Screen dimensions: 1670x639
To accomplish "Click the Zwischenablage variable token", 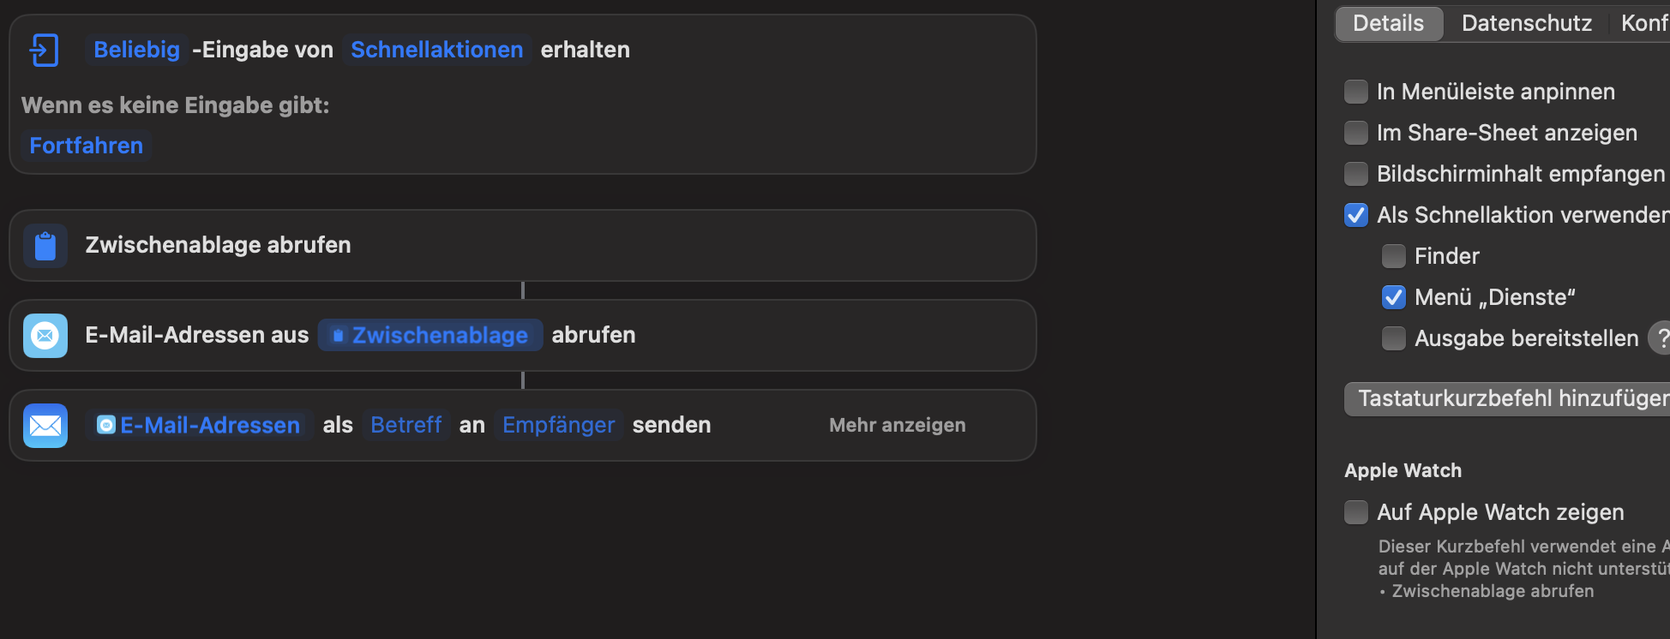I will (430, 335).
